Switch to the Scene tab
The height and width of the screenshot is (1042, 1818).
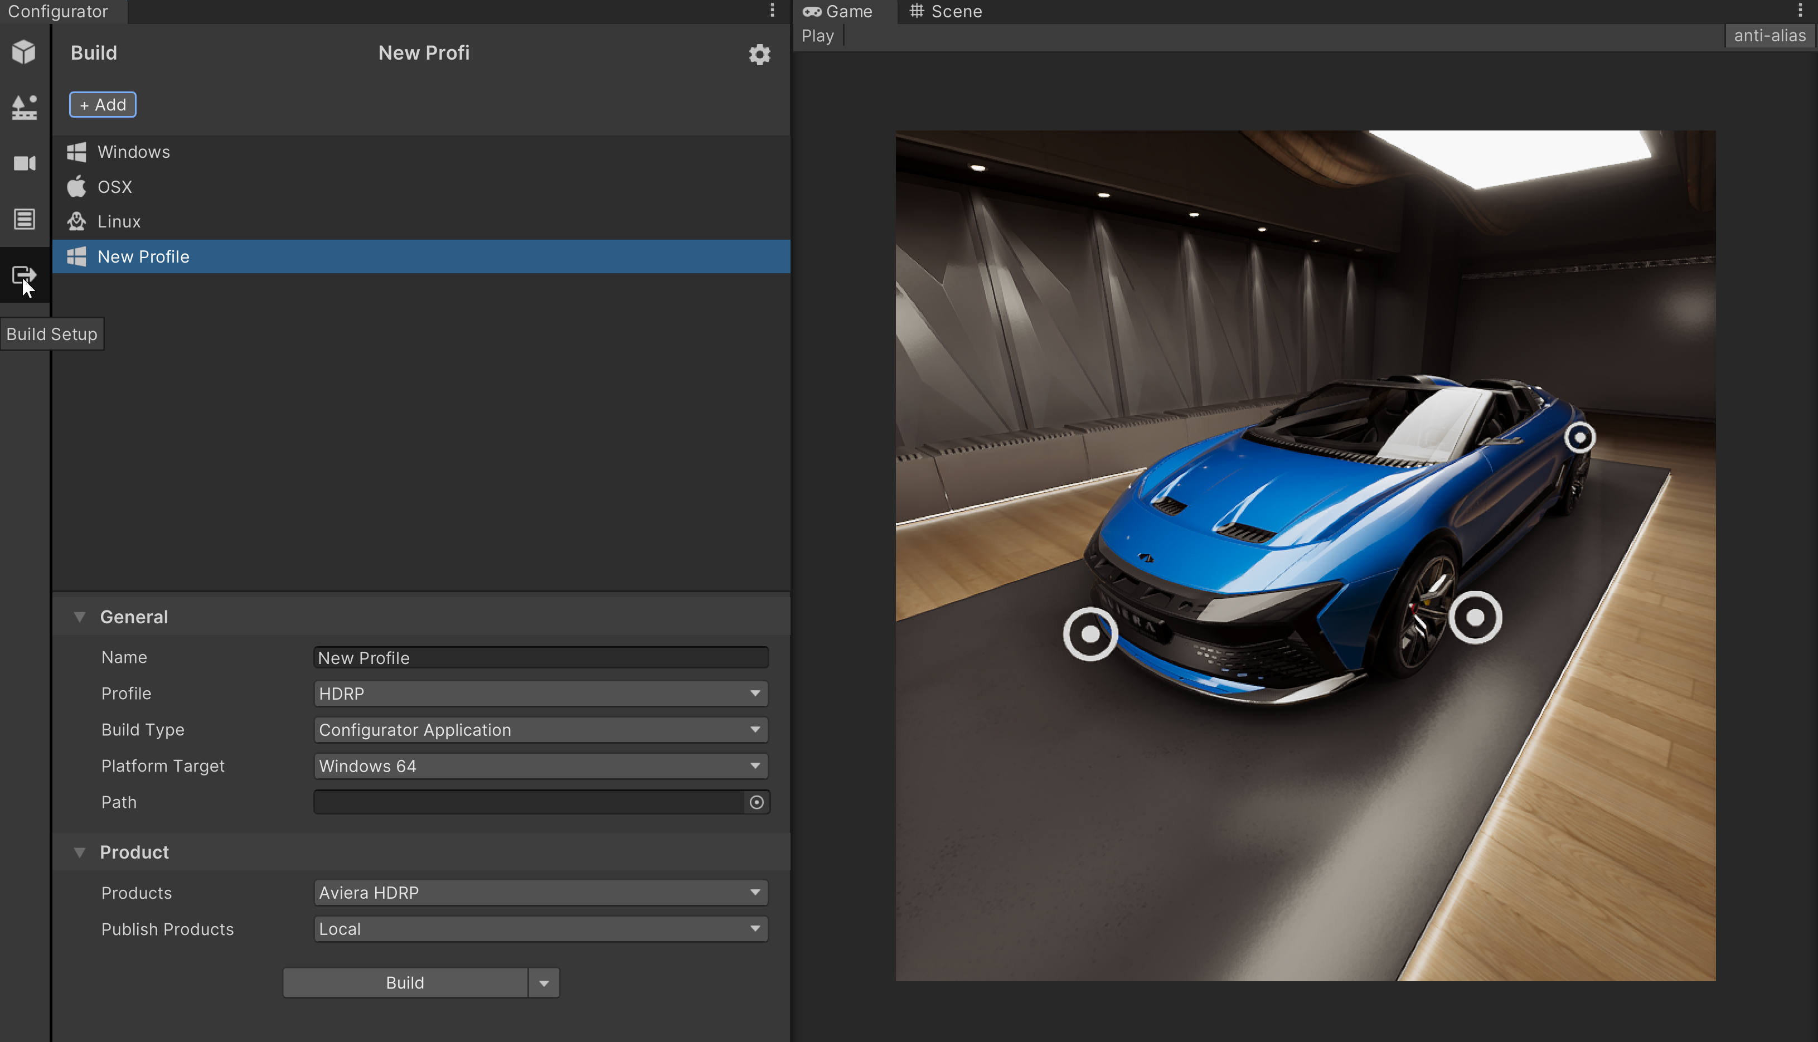click(x=946, y=12)
